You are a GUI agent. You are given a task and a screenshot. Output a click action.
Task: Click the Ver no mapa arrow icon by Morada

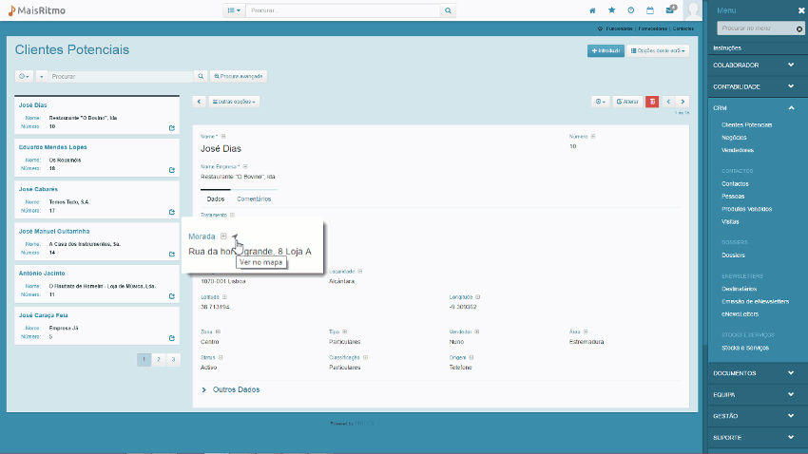click(x=235, y=236)
